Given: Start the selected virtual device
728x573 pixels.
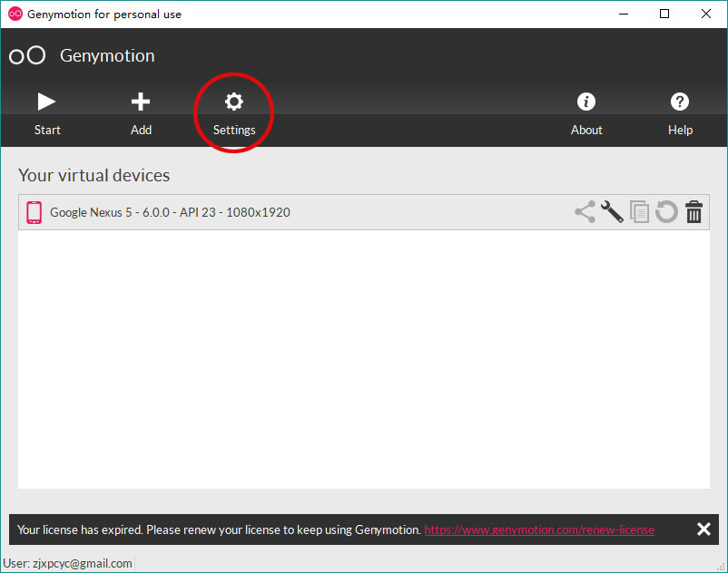Looking at the screenshot, I should click(x=47, y=113).
